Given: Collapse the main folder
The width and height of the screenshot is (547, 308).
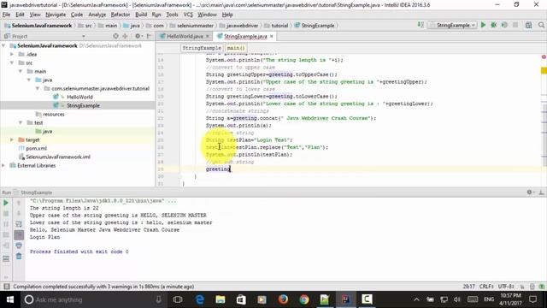Looking at the screenshot, I should pyautogui.click(x=21, y=71).
